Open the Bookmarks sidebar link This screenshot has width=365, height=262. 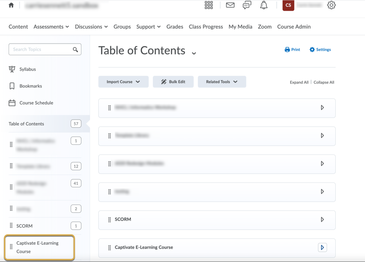pyautogui.click(x=31, y=86)
